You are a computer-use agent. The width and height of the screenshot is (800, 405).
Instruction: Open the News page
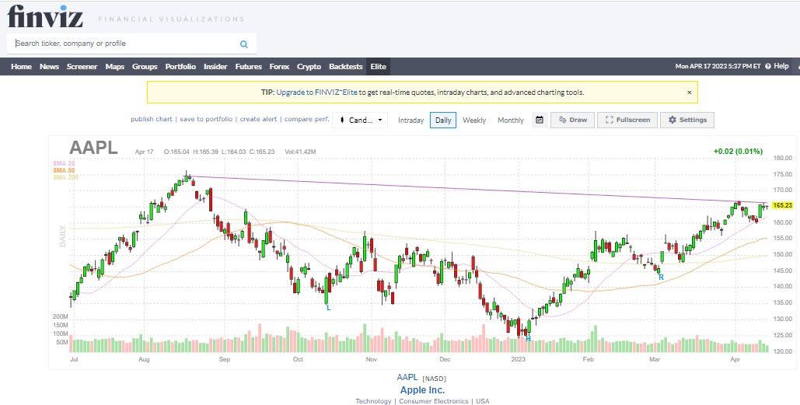[49, 66]
